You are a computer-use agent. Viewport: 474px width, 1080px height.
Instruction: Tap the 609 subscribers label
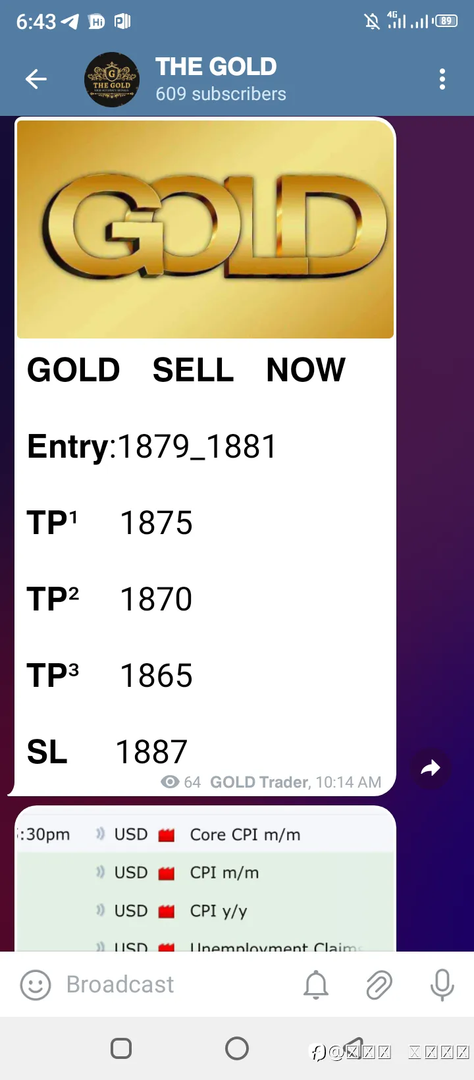pyautogui.click(x=221, y=94)
